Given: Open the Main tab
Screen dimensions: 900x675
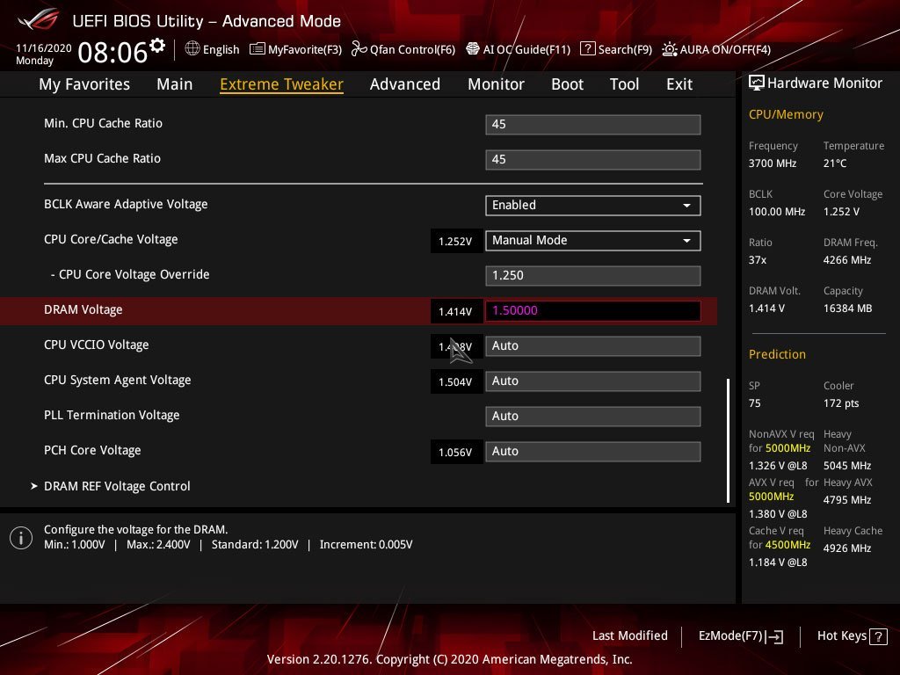Looking at the screenshot, I should tap(175, 83).
